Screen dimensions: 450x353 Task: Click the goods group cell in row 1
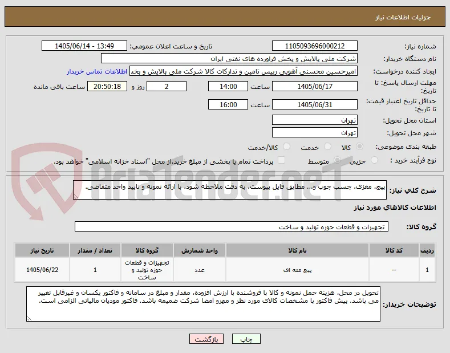147,270
